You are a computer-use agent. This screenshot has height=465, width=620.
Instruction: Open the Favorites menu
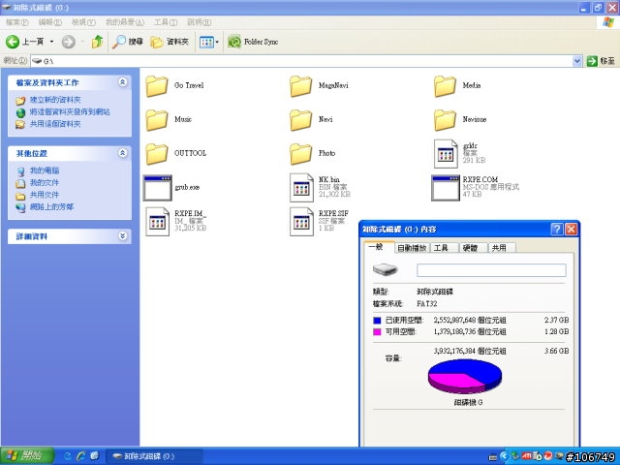pyautogui.click(x=125, y=22)
